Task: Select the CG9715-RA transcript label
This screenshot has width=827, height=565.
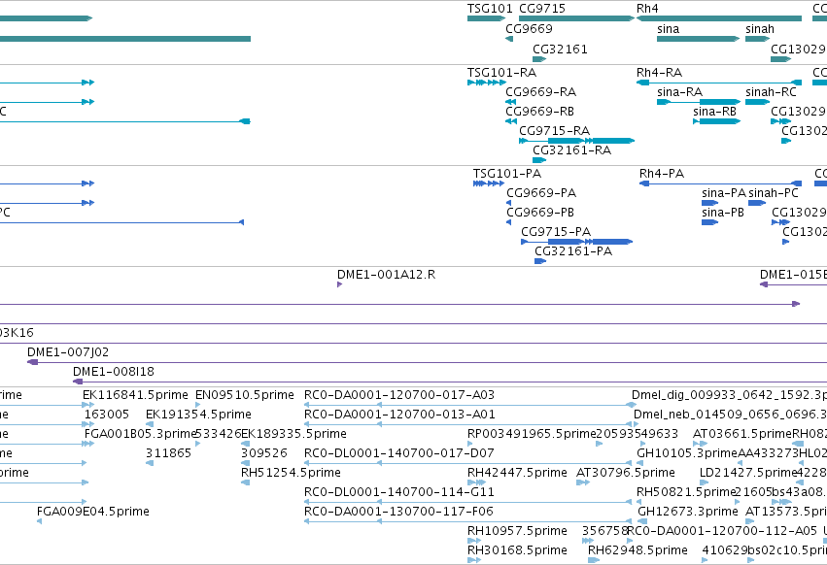Action: pyautogui.click(x=554, y=131)
